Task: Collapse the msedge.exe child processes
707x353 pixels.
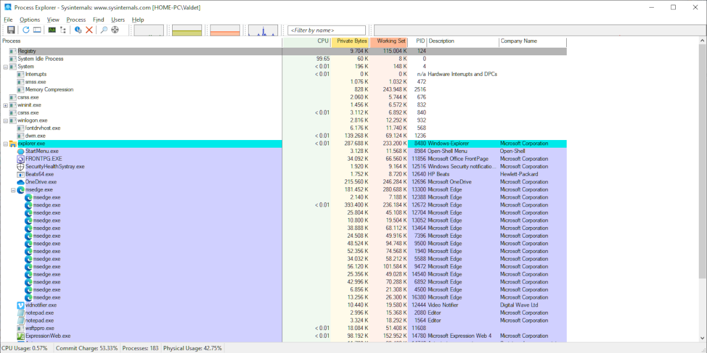Action: [13, 190]
